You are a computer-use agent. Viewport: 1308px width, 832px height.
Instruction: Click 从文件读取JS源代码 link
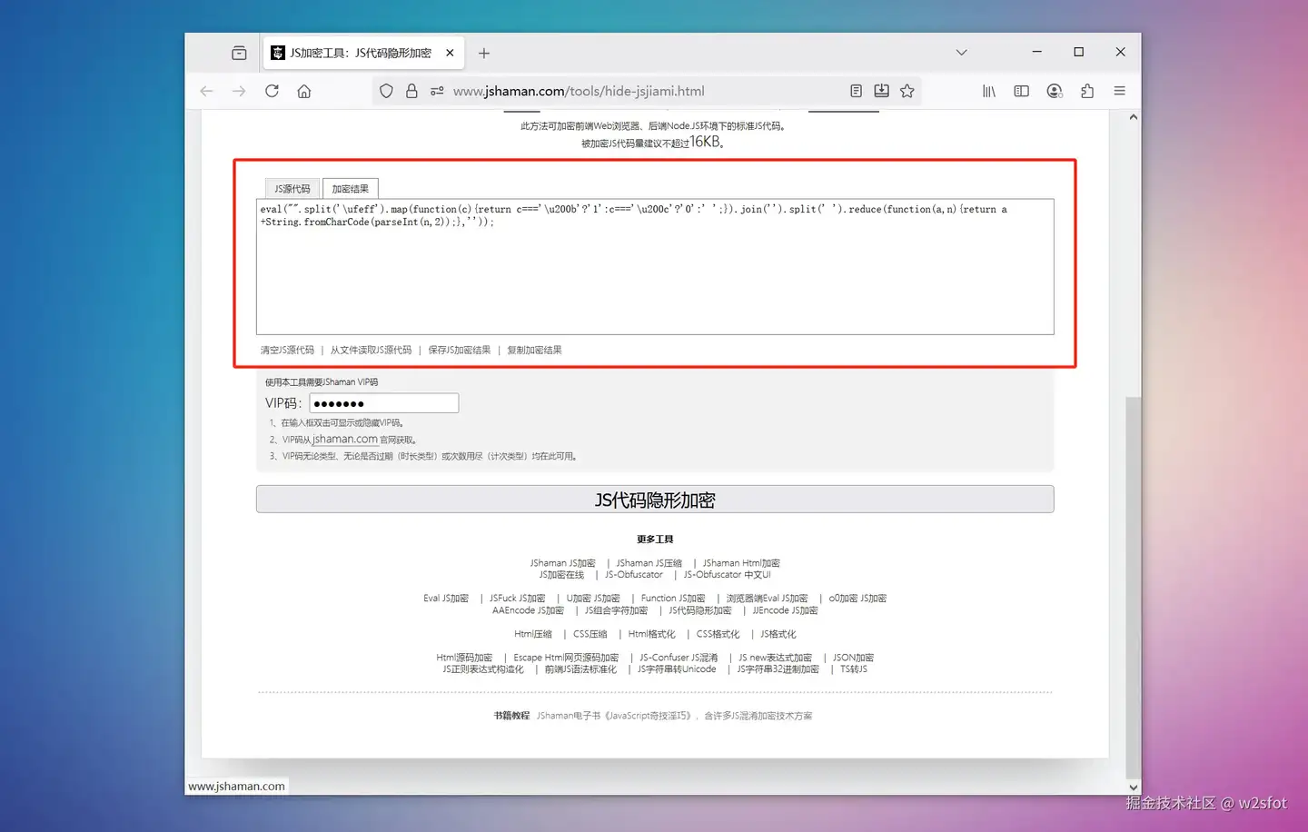click(x=371, y=350)
